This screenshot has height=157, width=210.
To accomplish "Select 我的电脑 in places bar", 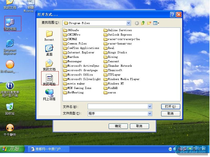I will click(49, 80).
